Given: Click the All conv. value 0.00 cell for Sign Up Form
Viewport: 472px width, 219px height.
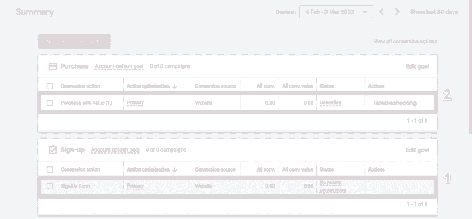Looking at the screenshot, I should coord(308,186).
